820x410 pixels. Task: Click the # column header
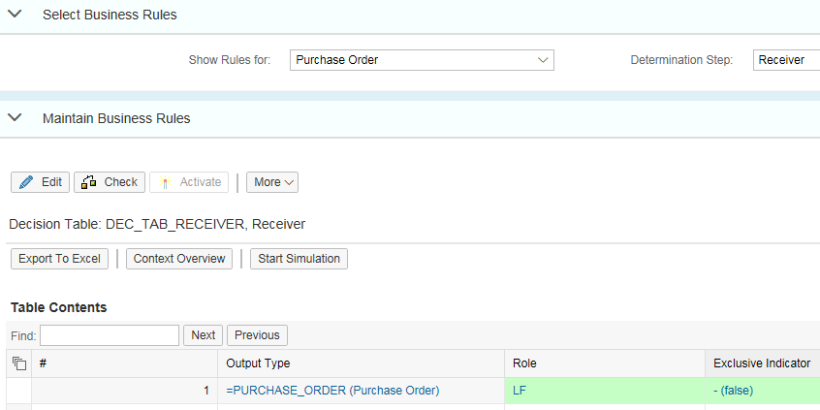(x=124, y=363)
